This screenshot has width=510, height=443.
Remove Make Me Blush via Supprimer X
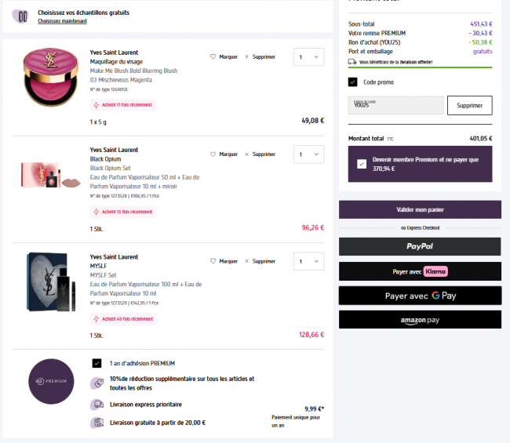246,56
